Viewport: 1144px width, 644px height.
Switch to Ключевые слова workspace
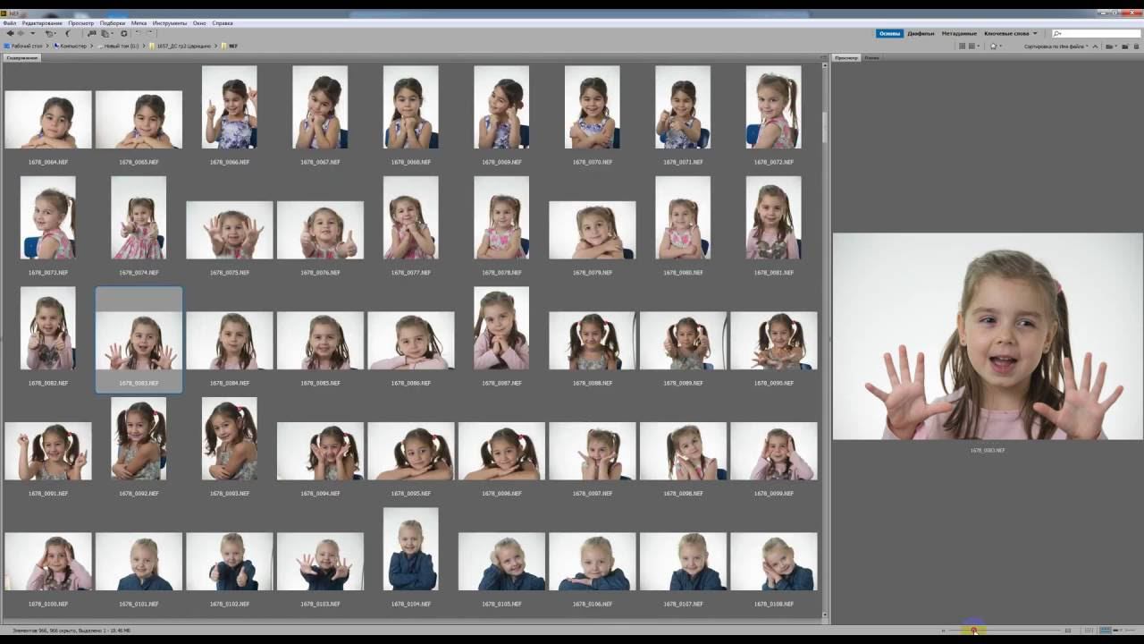(1005, 33)
